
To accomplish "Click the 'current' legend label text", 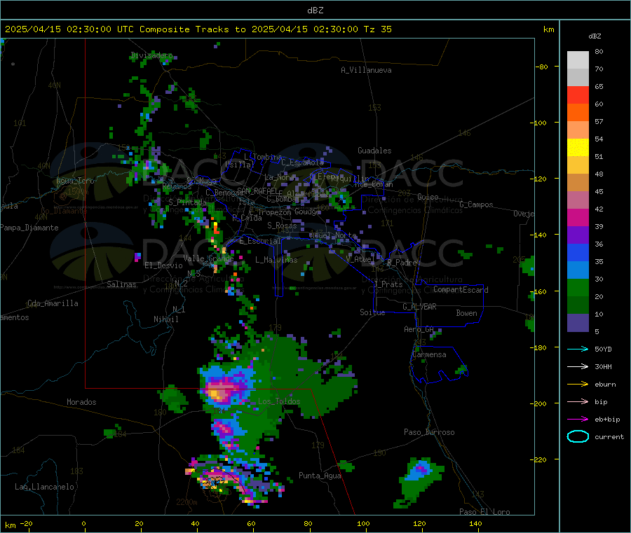I will coord(609,436).
